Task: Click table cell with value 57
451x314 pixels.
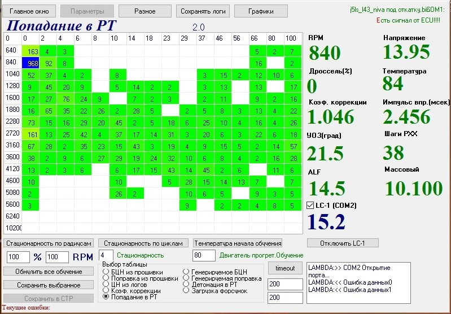Action: click(293, 146)
